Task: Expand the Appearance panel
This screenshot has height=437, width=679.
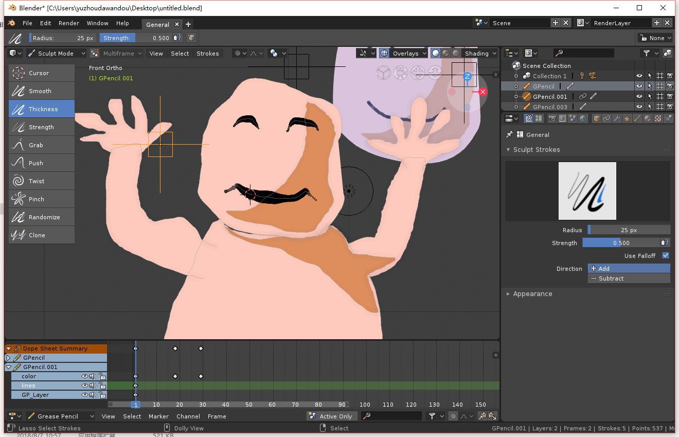Action: 532,294
